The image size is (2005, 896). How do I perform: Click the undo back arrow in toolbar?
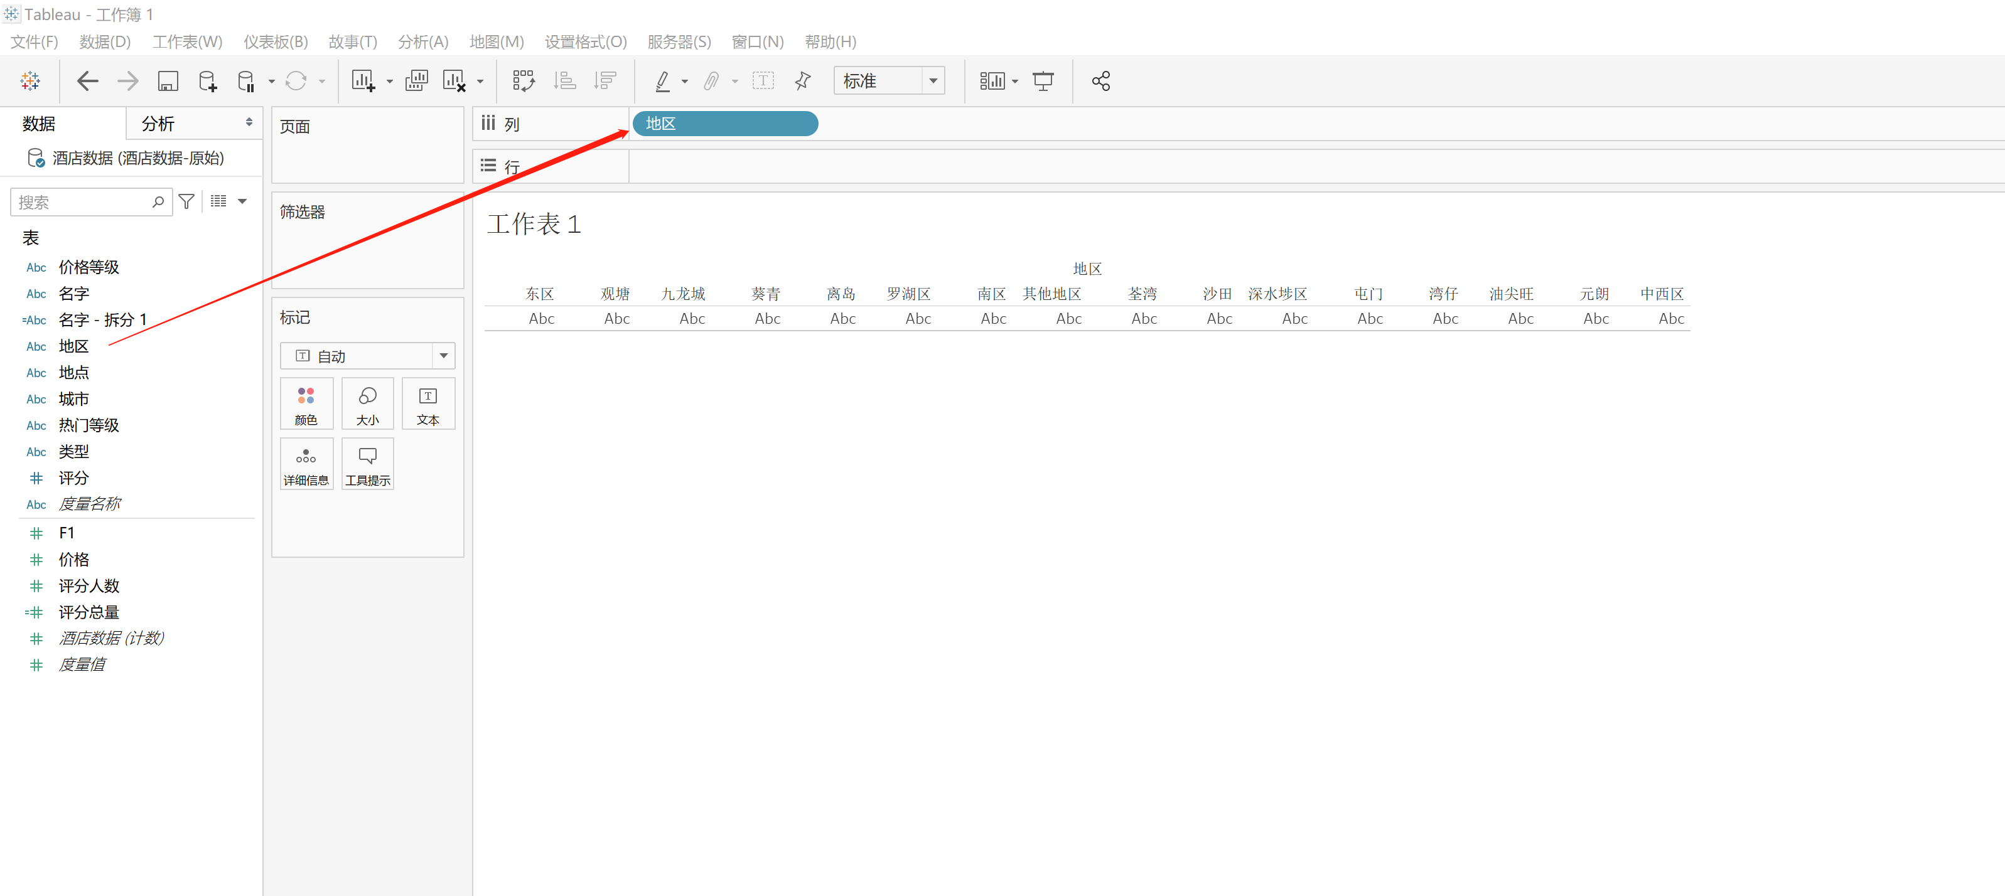click(87, 81)
